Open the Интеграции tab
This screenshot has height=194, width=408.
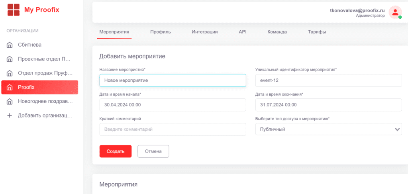coord(204,32)
